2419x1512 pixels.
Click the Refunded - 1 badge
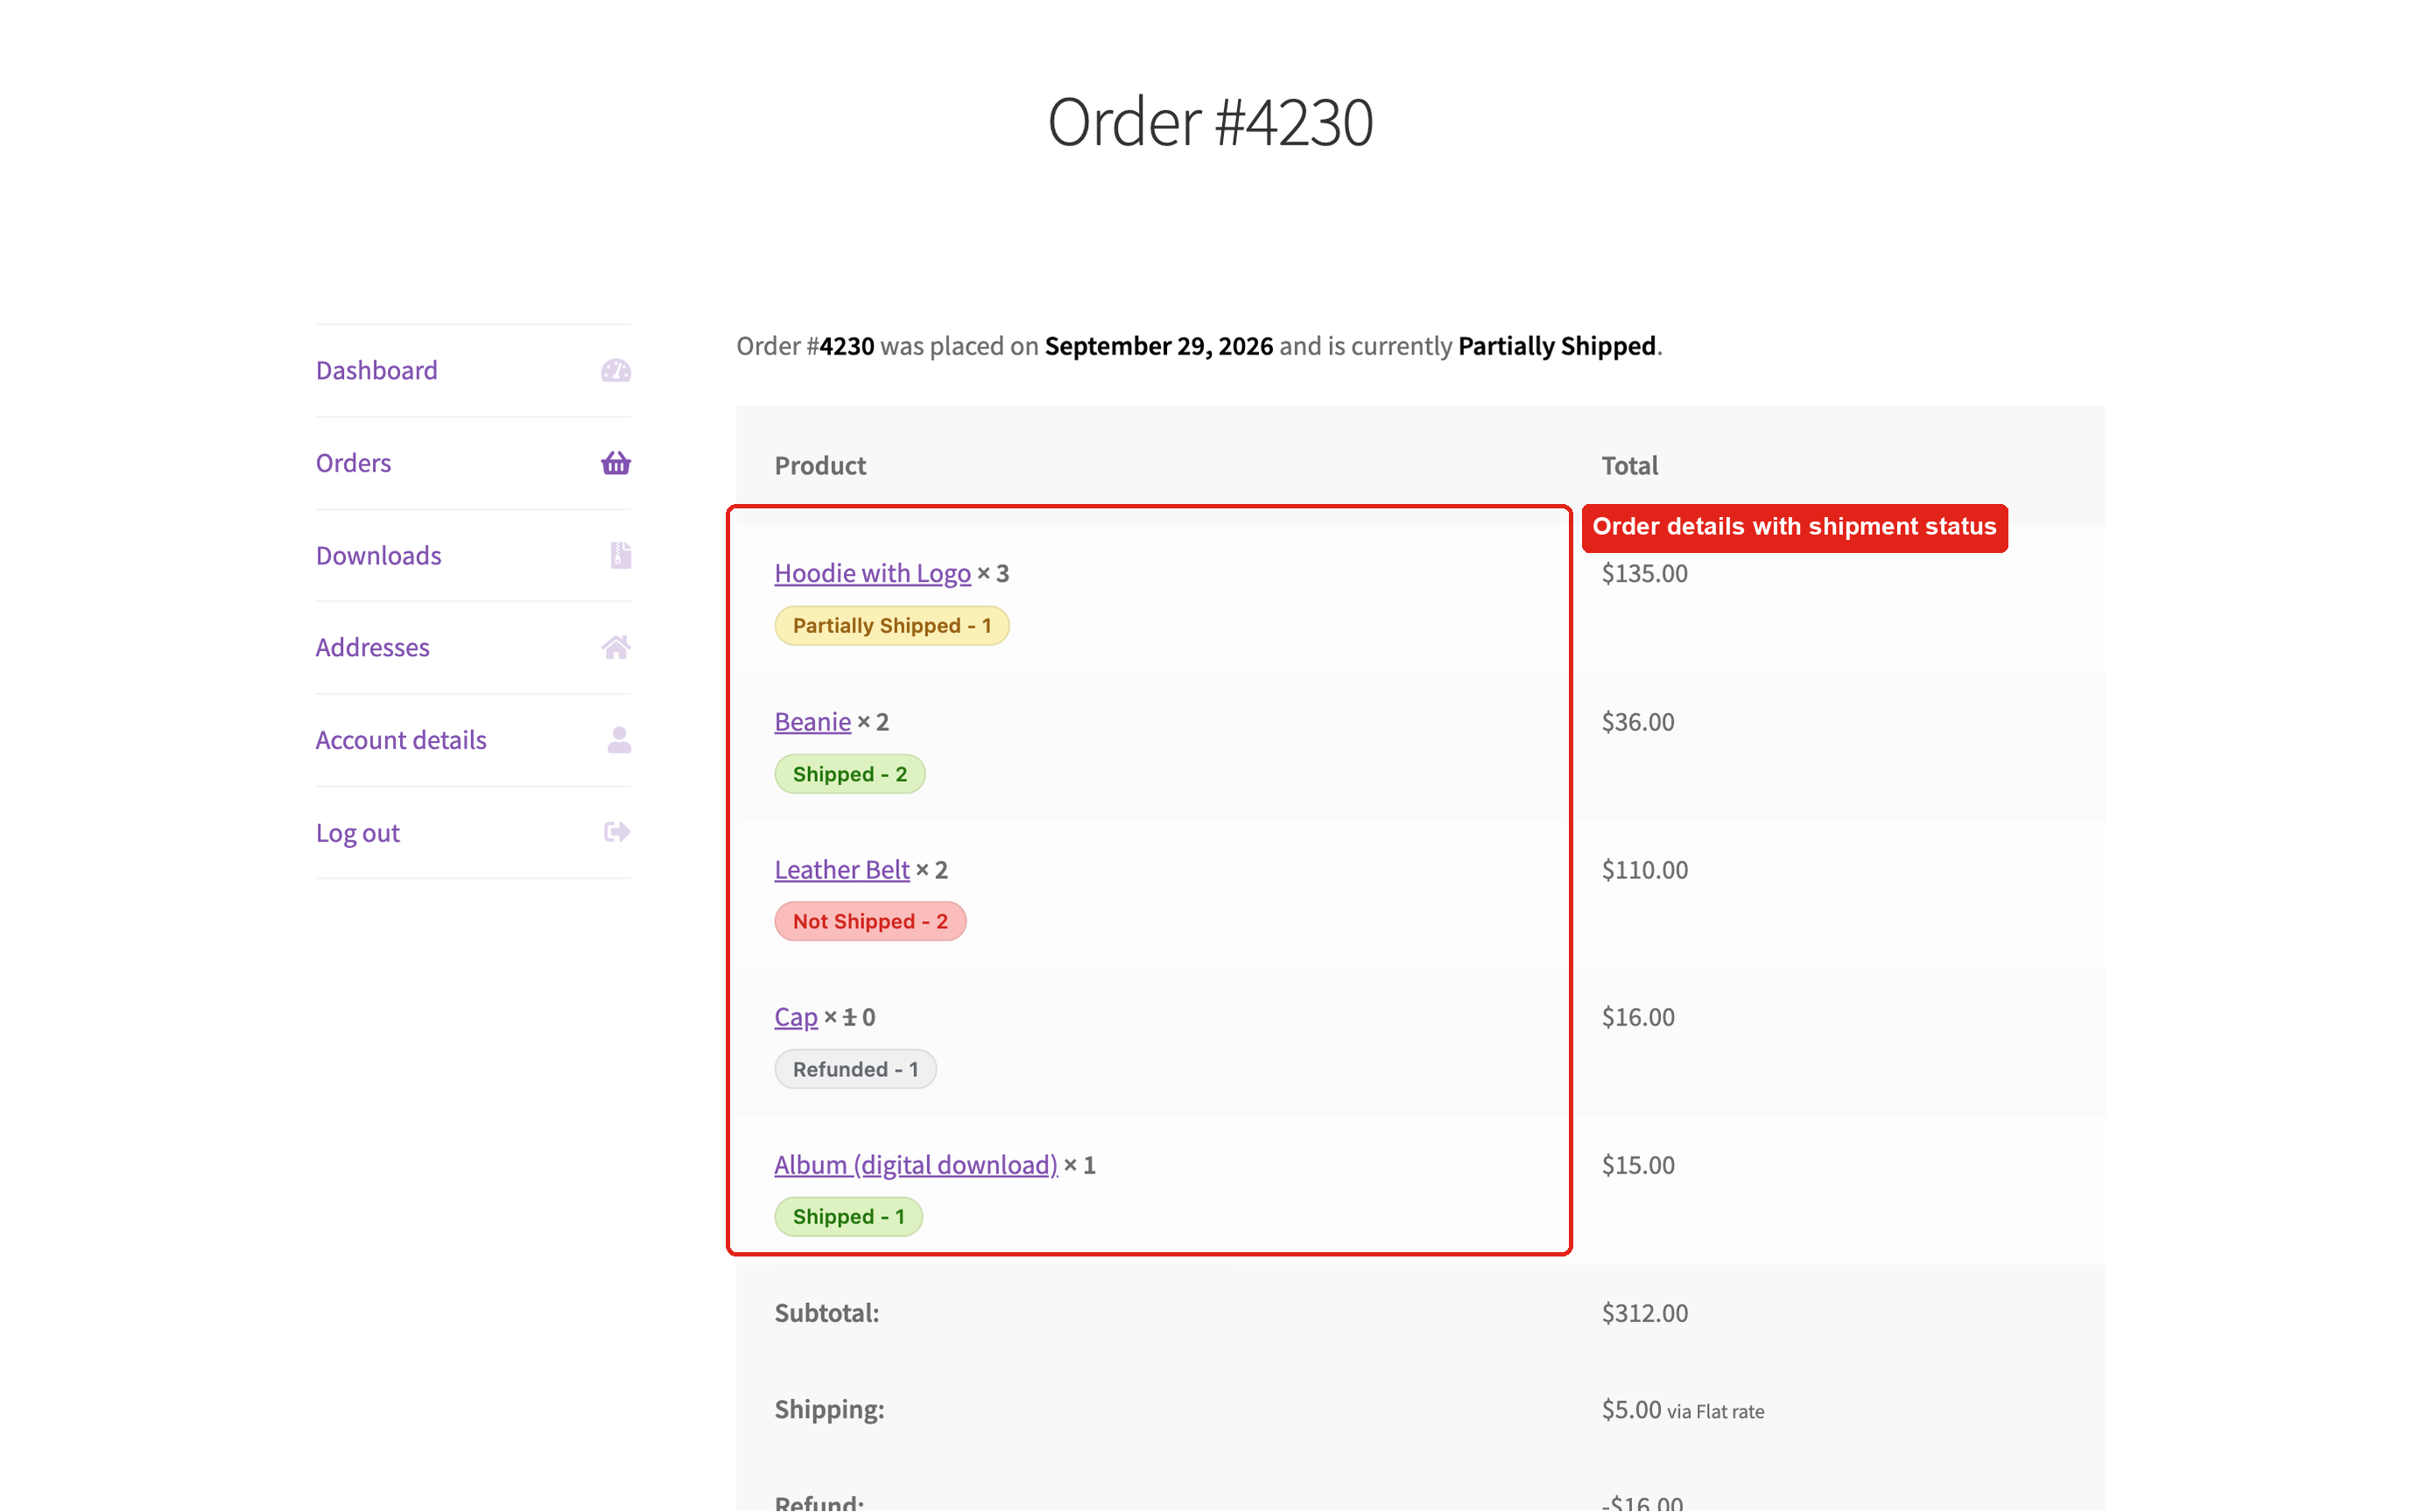854,1069
